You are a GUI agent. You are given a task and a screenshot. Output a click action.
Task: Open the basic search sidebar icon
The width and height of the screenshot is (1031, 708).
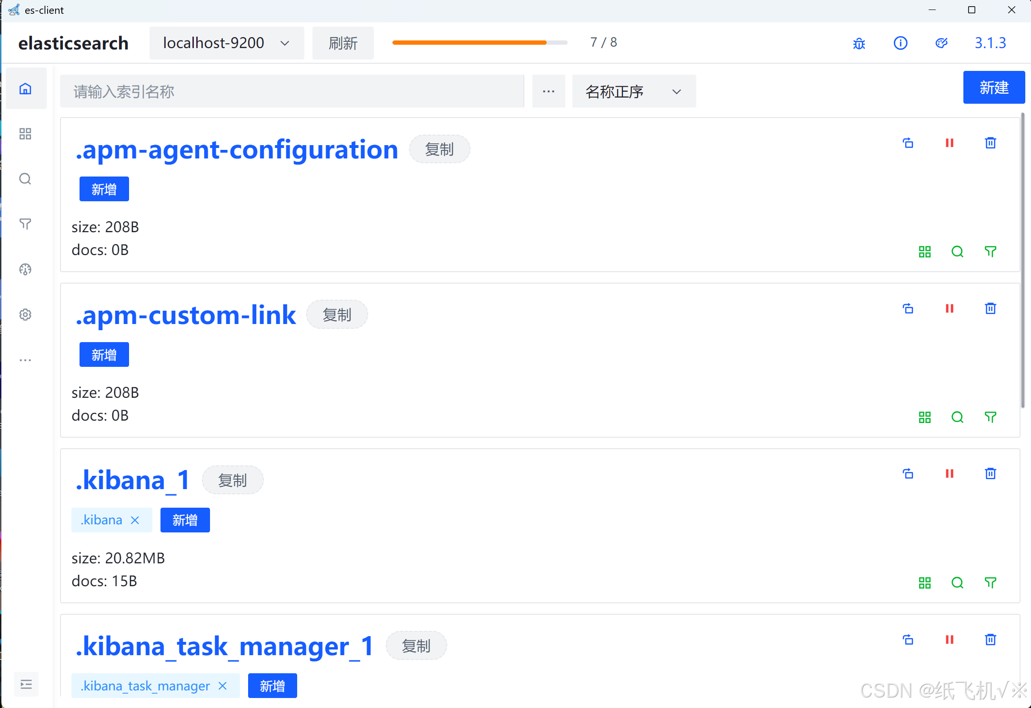(25, 179)
